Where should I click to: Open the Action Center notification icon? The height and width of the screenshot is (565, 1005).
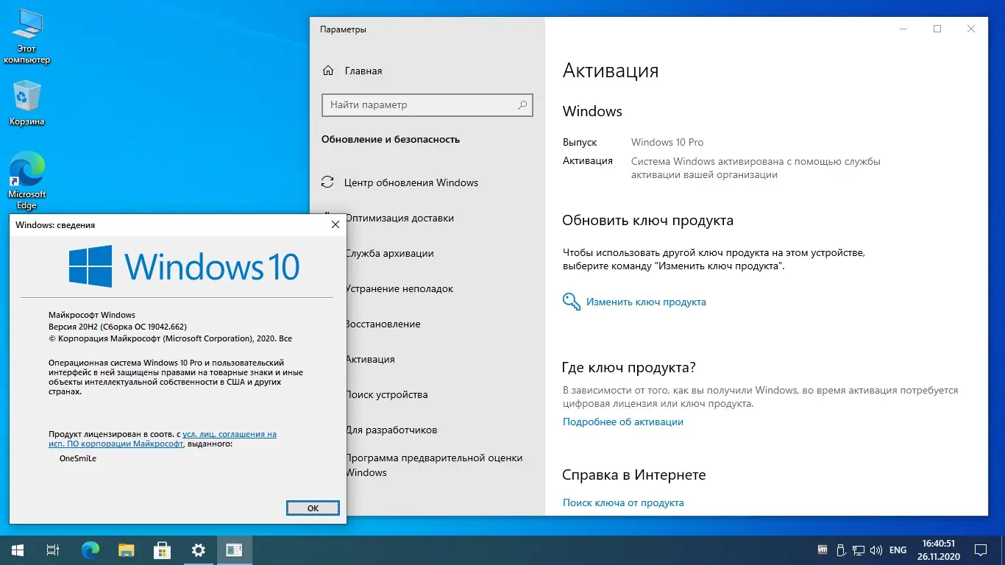click(981, 550)
